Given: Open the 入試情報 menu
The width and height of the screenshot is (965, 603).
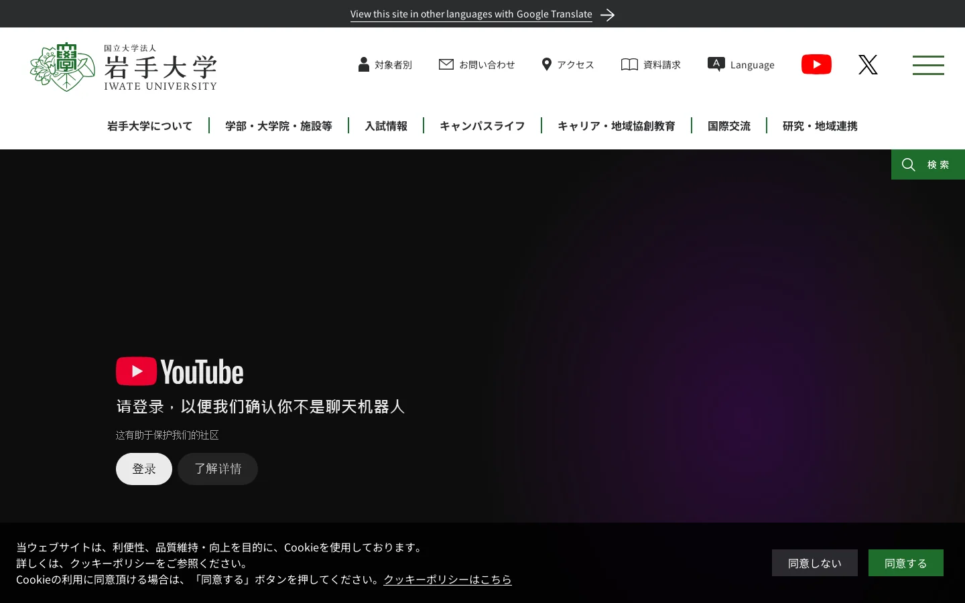Looking at the screenshot, I should tap(386, 126).
